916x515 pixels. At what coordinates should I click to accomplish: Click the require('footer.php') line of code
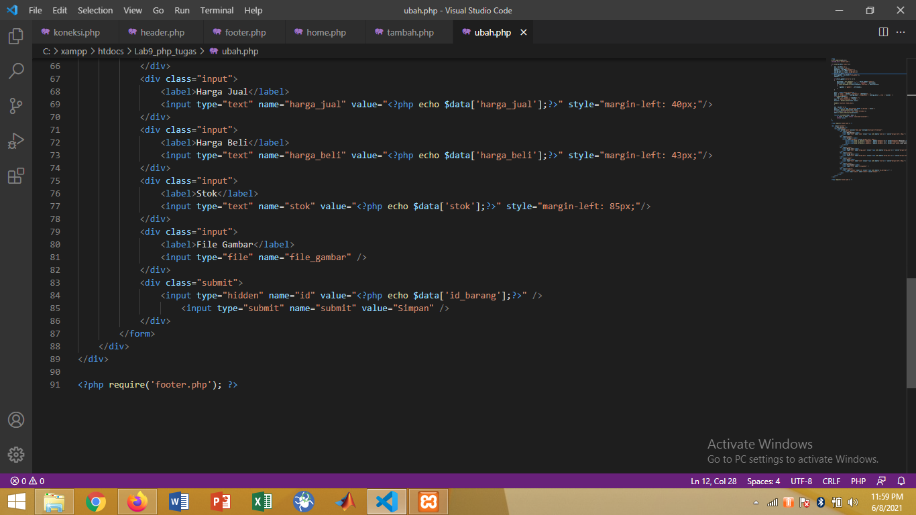[158, 384]
